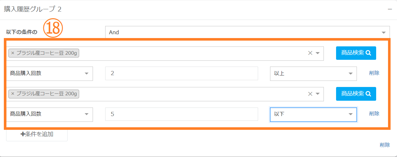Open the And condition dropdown

(247, 32)
